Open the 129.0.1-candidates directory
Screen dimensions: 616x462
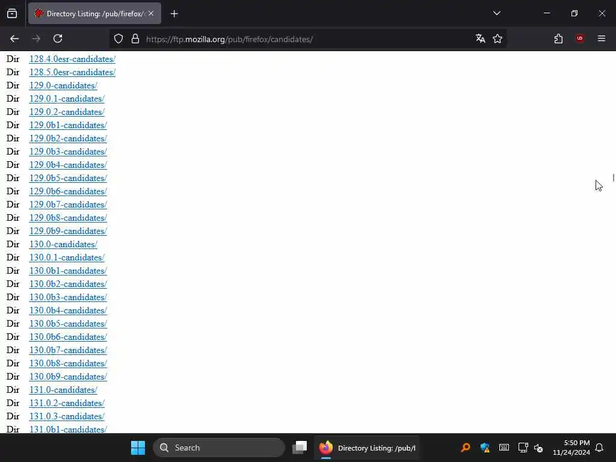click(67, 99)
